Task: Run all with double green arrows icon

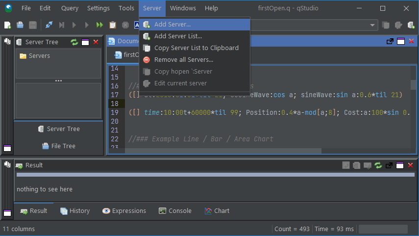Action: pyautogui.click(x=99, y=25)
